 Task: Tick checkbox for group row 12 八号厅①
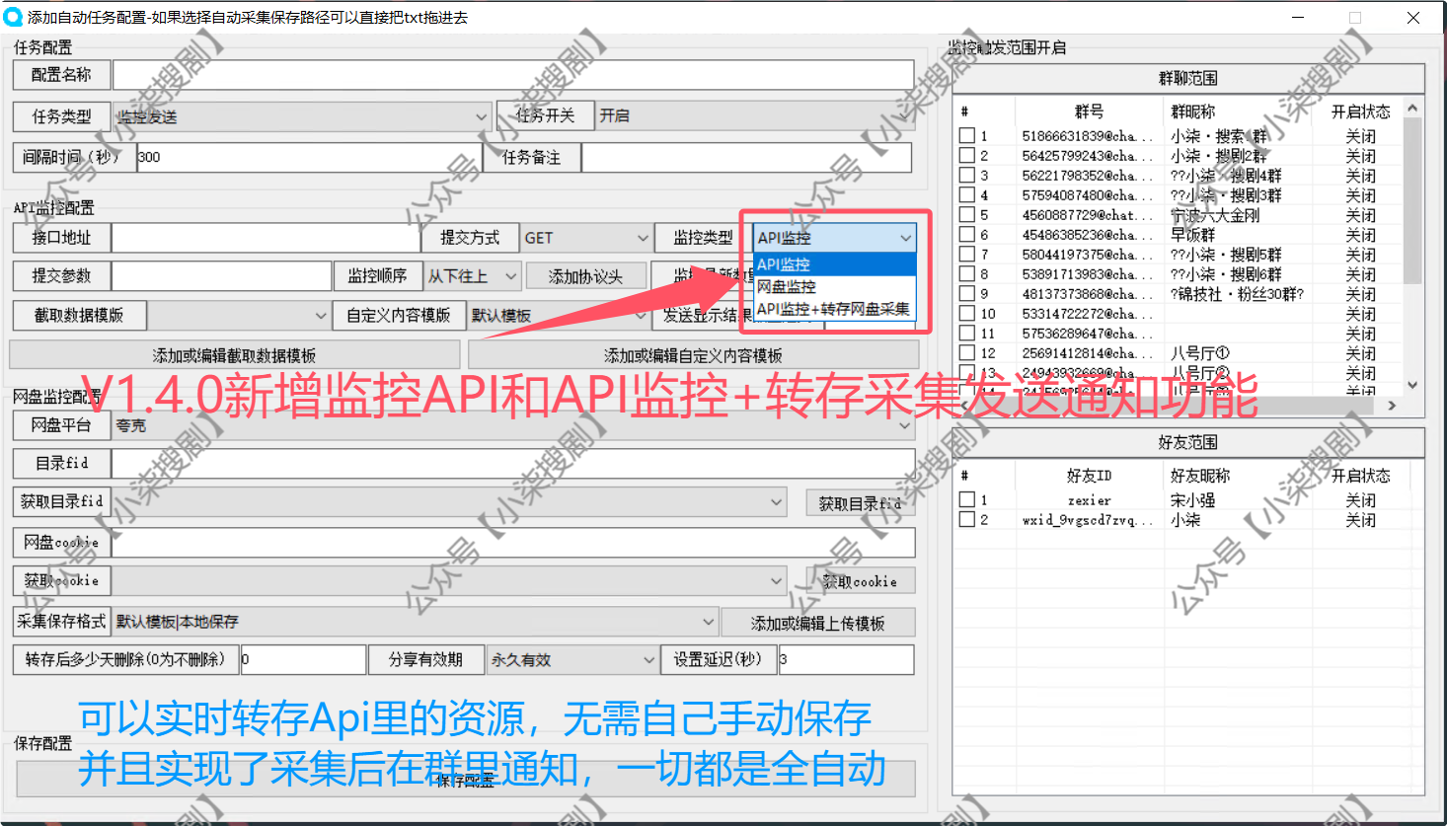click(967, 353)
